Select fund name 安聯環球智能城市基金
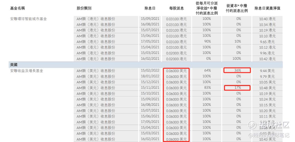This screenshot has width=295, height=142. tap(28, 19)
